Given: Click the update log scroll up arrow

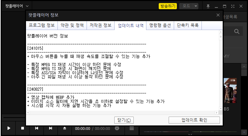Looking at the screenshot, I should (221, 32).
